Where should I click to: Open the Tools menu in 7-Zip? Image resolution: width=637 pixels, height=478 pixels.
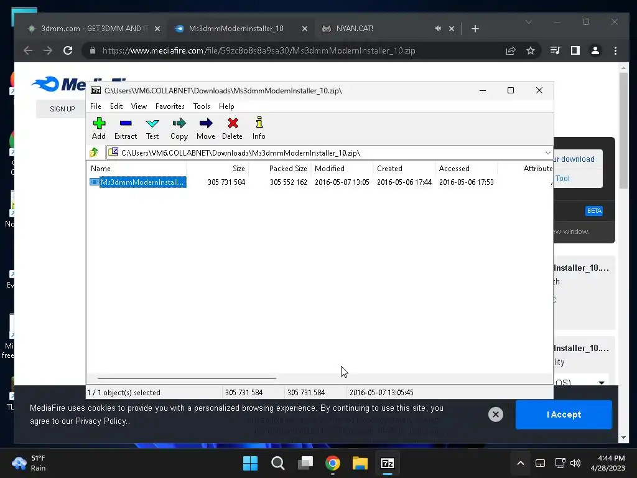(x=202, y=106)
